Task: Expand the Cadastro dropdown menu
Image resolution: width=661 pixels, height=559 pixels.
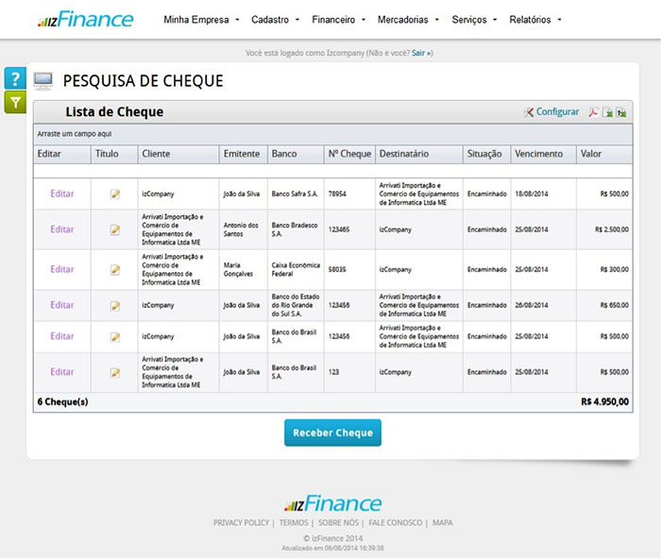Action: (x=275, y=20)
